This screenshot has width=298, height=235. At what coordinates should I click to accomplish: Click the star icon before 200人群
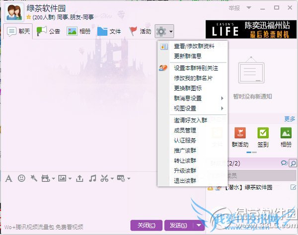click(29, 17)
